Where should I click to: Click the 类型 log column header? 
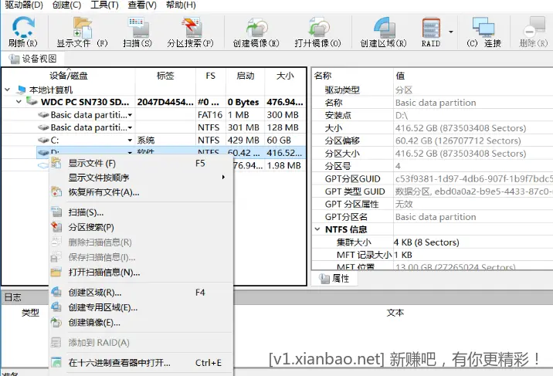coord(30,313)
